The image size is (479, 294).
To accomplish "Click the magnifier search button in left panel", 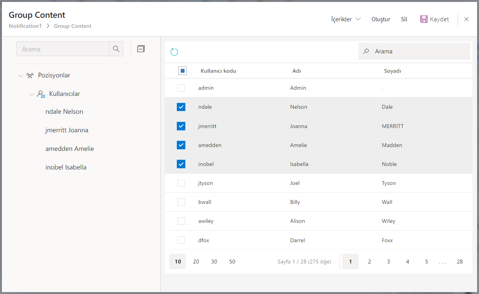I will tap(116, 49).
